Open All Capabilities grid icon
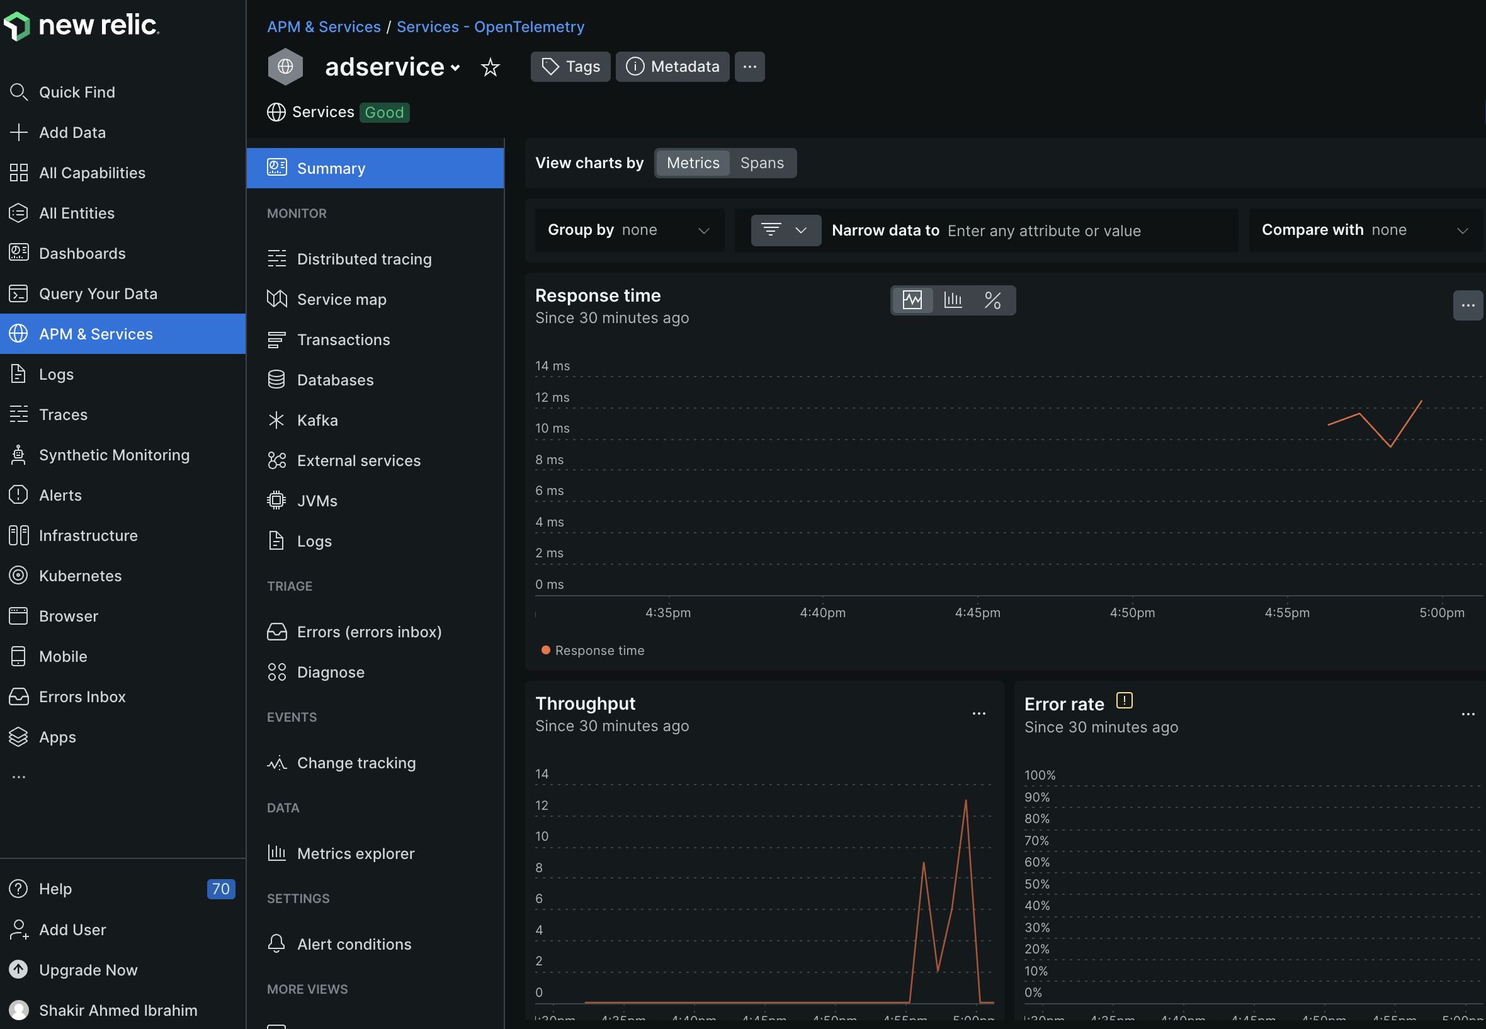 pyautogui.click(x=19, y=173)
